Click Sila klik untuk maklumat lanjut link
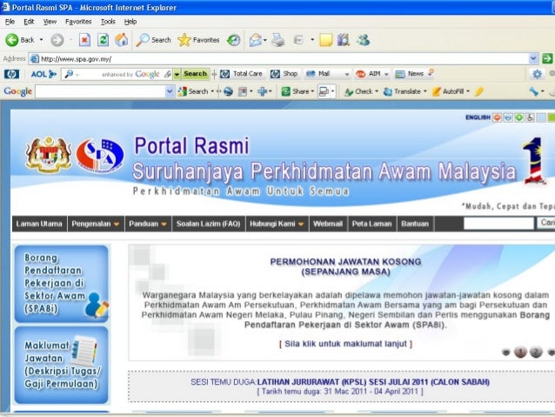This screenshot has width=555, height=417. pos(345,344)
